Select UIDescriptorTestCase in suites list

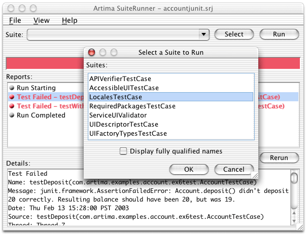[x=172, y=124]
